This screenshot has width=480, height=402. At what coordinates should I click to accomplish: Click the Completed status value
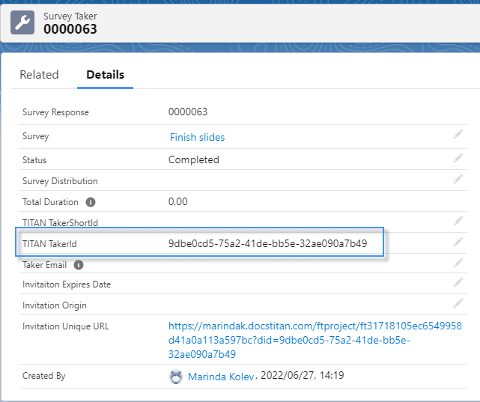193,159
